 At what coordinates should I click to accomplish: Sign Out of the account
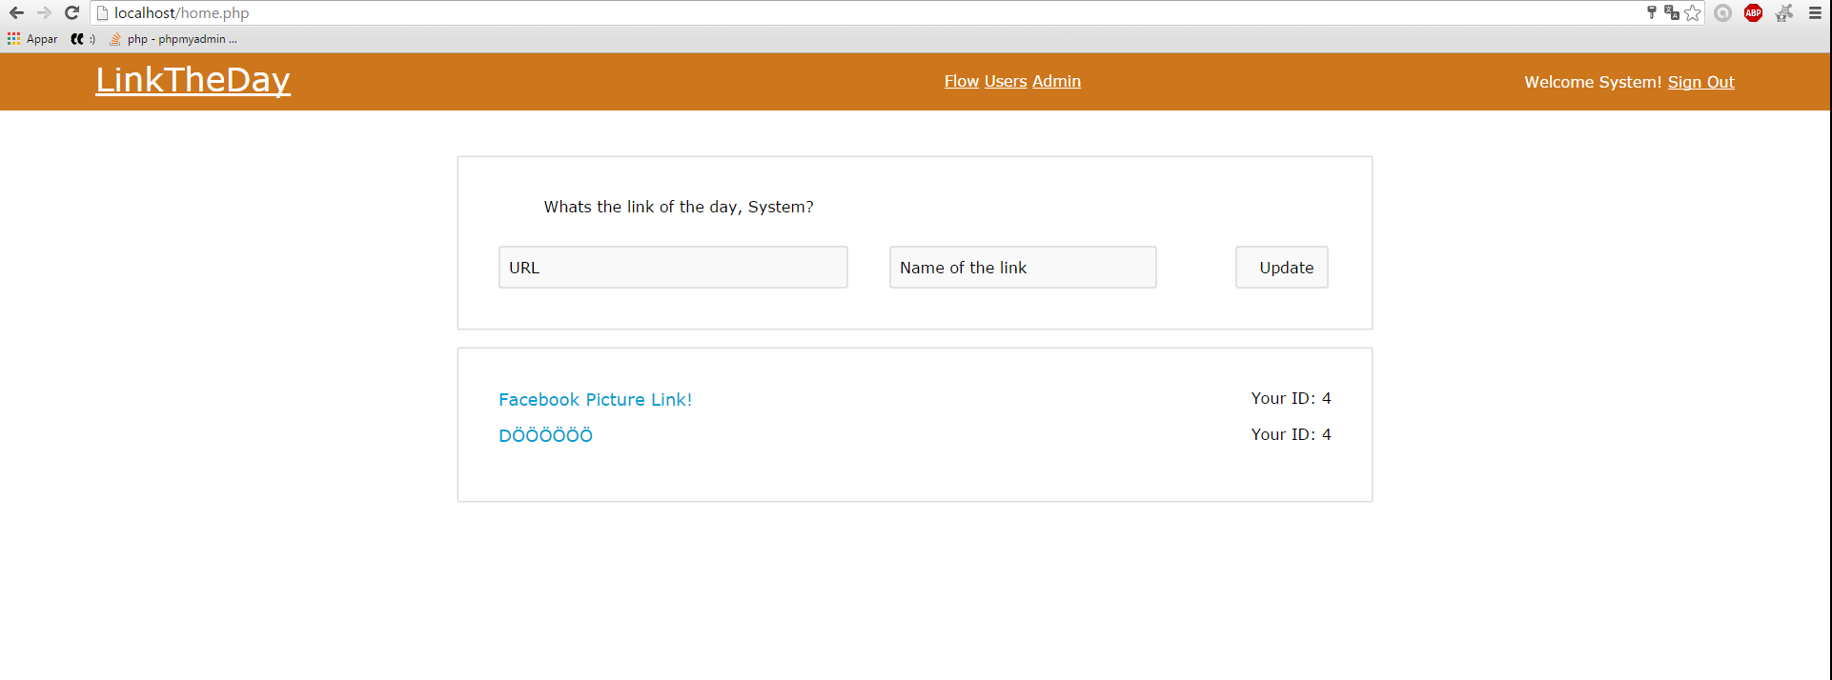[x=1700, y=82]
